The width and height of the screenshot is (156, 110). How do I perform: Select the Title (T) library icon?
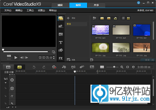[x=61, y=42]
